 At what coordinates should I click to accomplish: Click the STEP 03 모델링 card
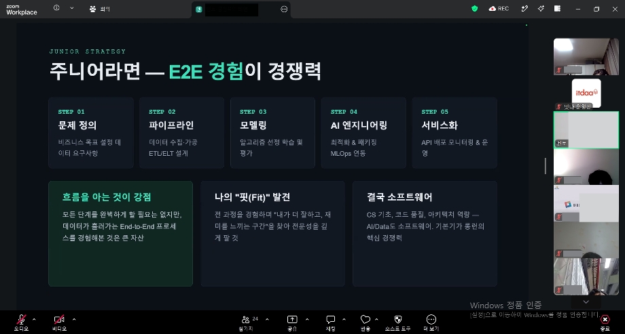click(x=272, y=133)
